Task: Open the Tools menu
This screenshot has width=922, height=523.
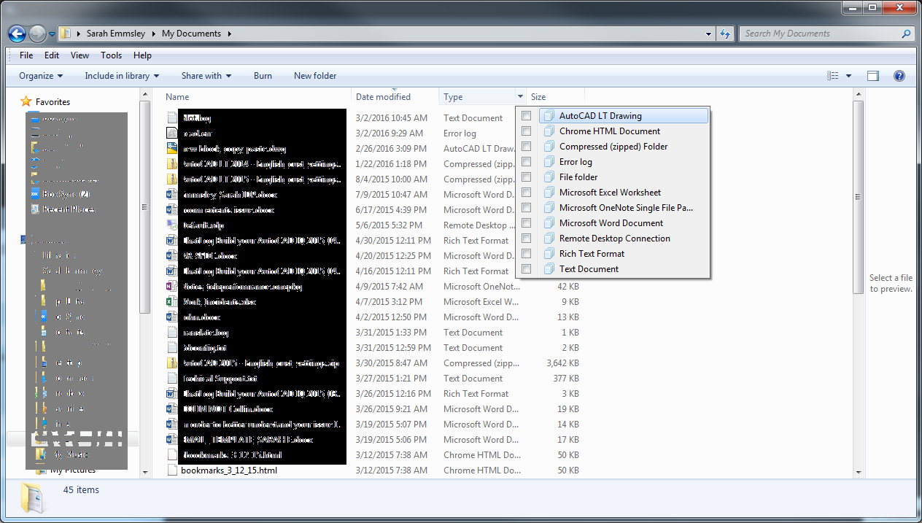Action: tap(111, 55)
